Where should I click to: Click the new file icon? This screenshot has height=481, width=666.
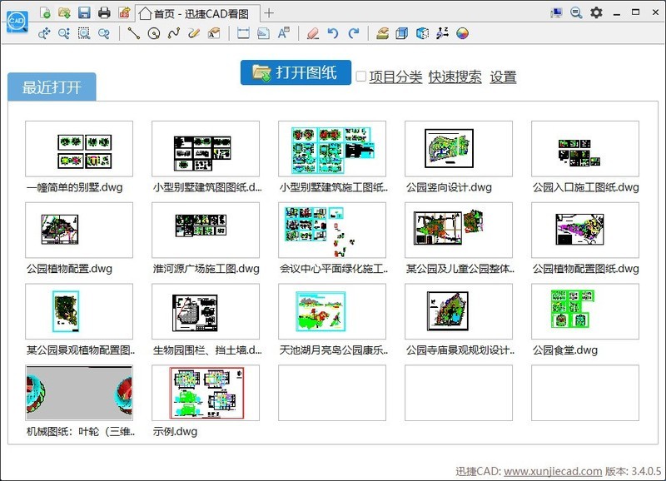click(45, 12)
